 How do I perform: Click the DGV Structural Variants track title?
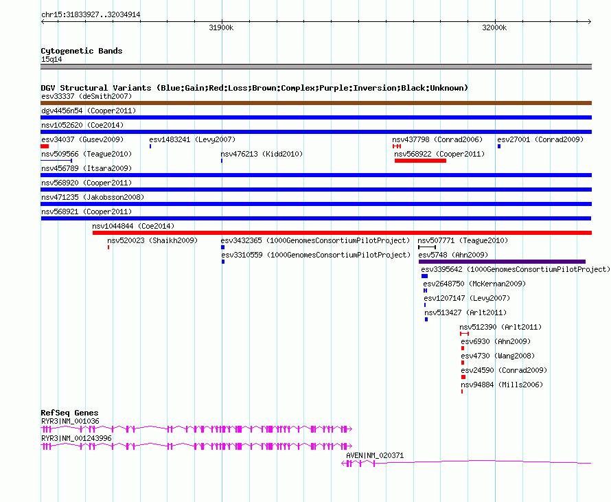[255, 88]
